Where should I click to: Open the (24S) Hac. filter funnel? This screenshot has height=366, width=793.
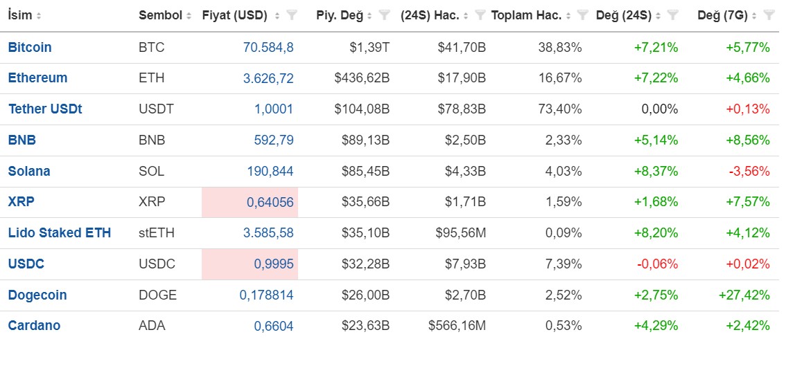(480, 16)
